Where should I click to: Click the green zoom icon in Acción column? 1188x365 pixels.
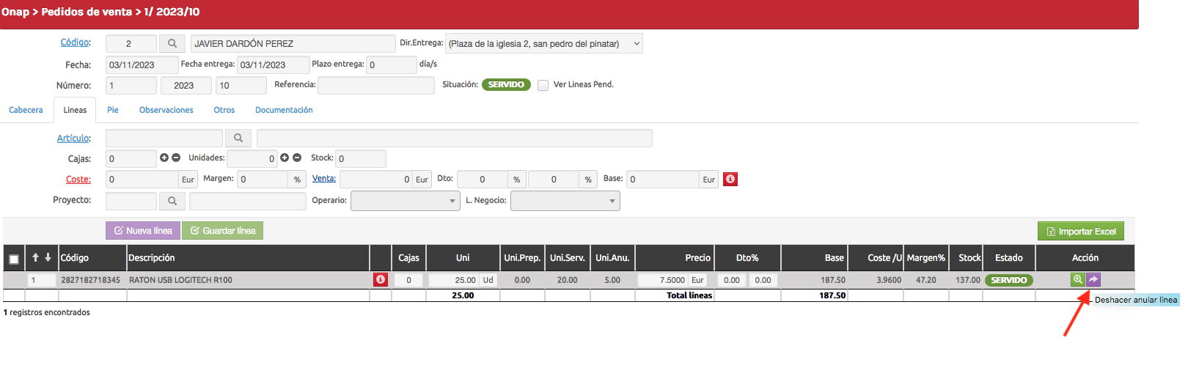(1077, 279)
